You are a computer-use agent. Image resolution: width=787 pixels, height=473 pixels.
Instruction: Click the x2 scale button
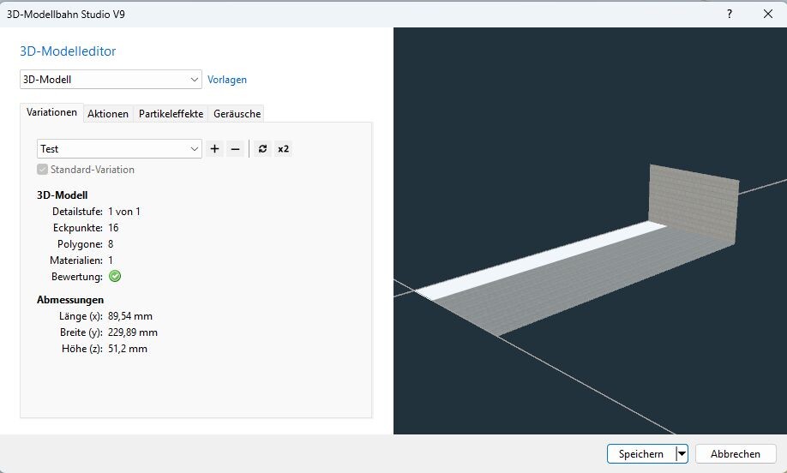284,149
